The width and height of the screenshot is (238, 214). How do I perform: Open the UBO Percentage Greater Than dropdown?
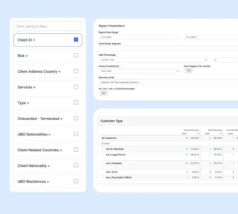[x=153, y=60]
